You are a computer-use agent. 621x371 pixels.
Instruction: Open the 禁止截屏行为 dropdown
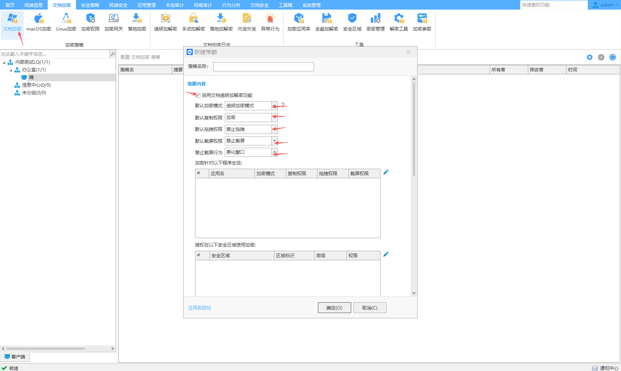(x=274, y=152)
